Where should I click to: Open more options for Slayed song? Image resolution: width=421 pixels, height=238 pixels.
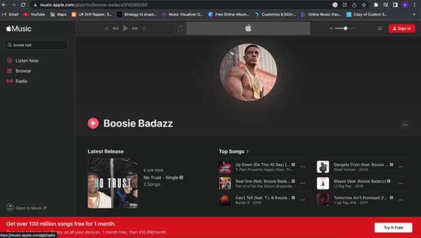pos(401,183)
